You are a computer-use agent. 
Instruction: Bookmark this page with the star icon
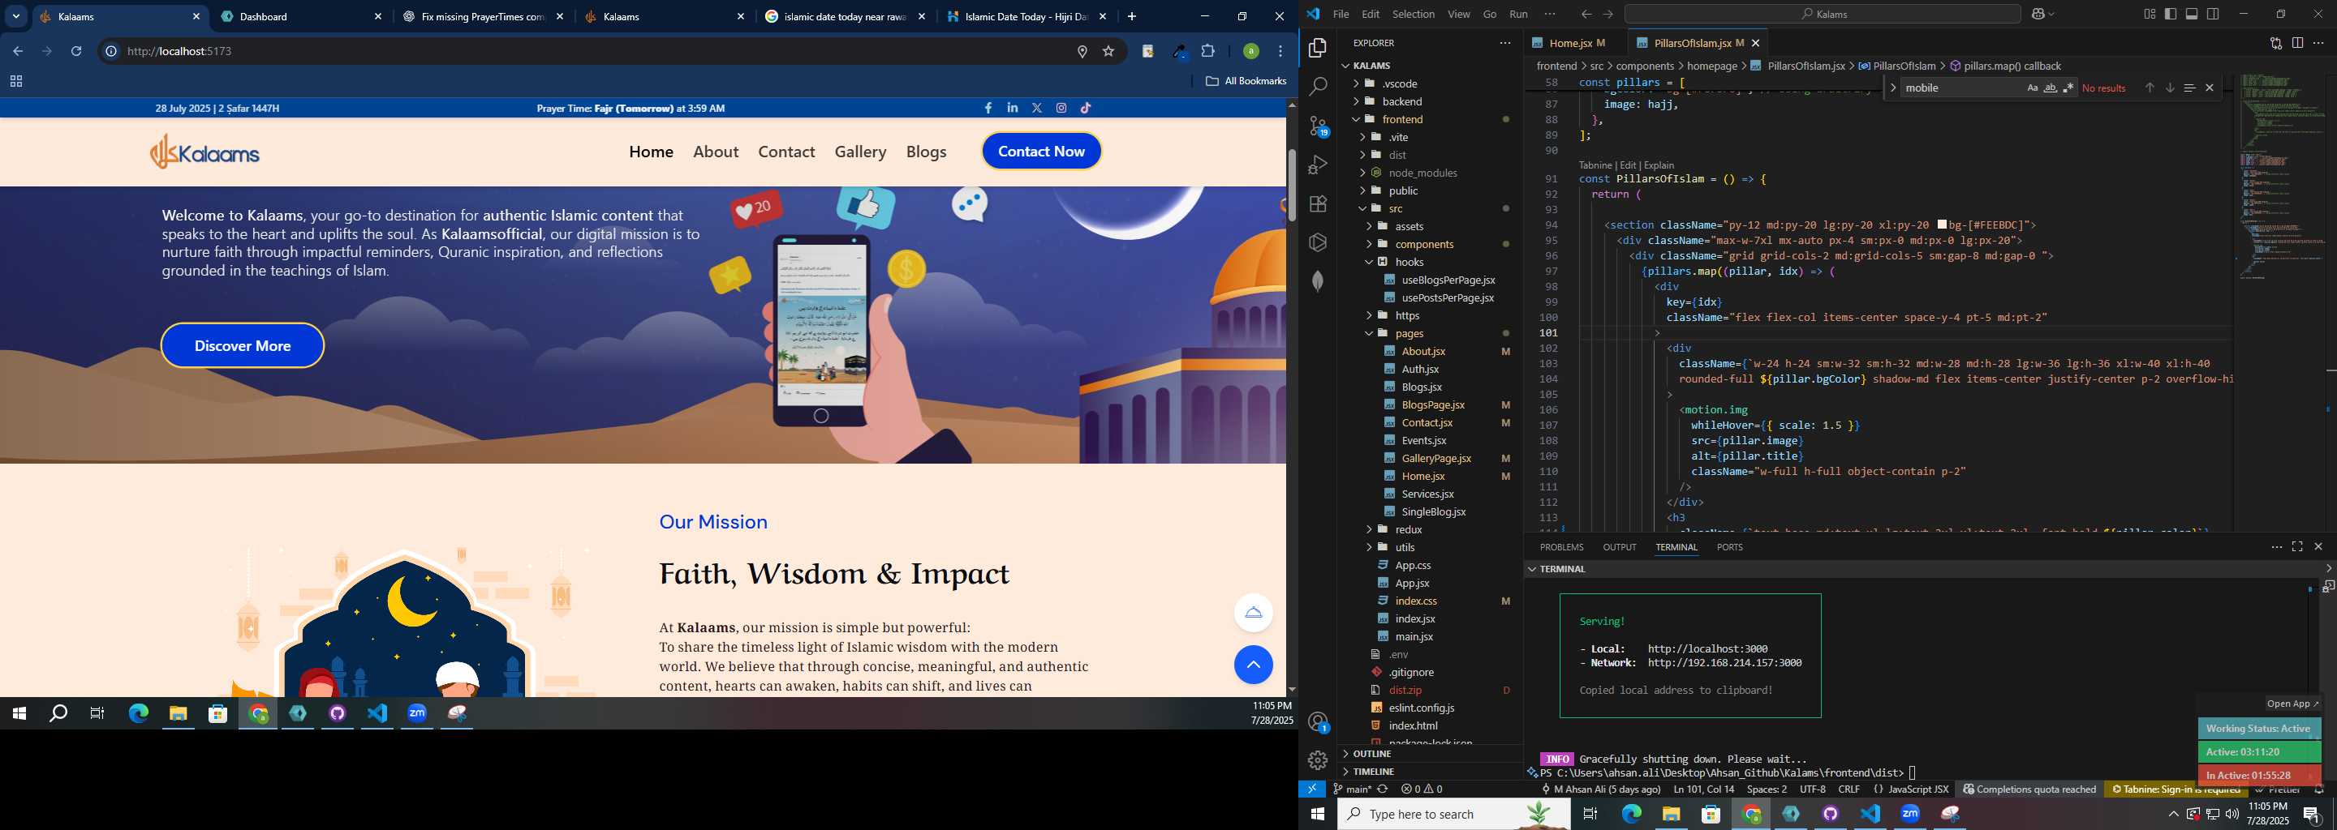click(x=1108, y=52)
